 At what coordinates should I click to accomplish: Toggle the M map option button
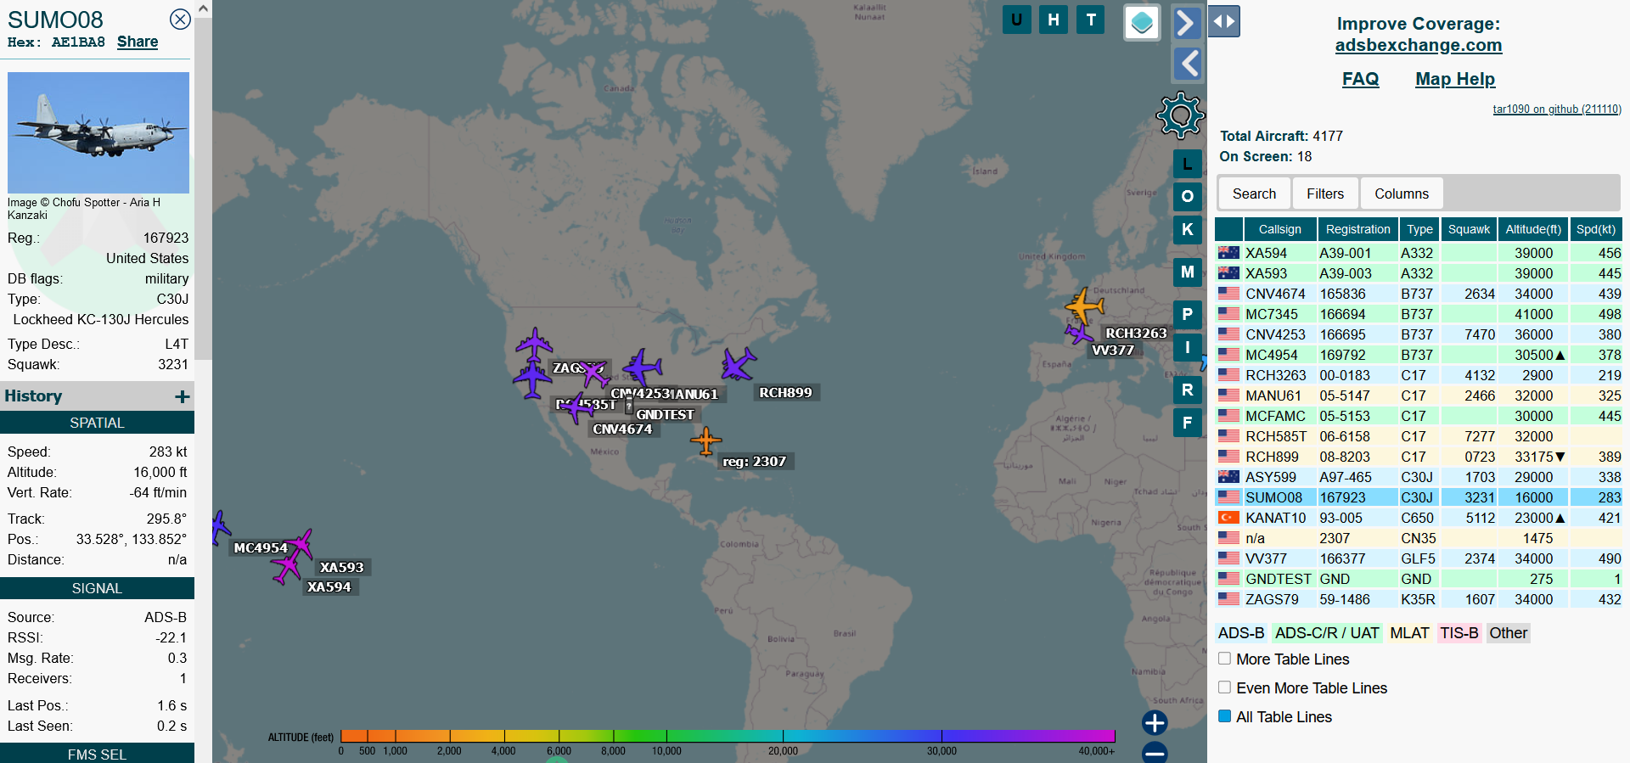click(x=1187, y=272)
